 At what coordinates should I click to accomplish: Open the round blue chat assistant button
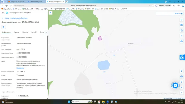pos(175,86)
